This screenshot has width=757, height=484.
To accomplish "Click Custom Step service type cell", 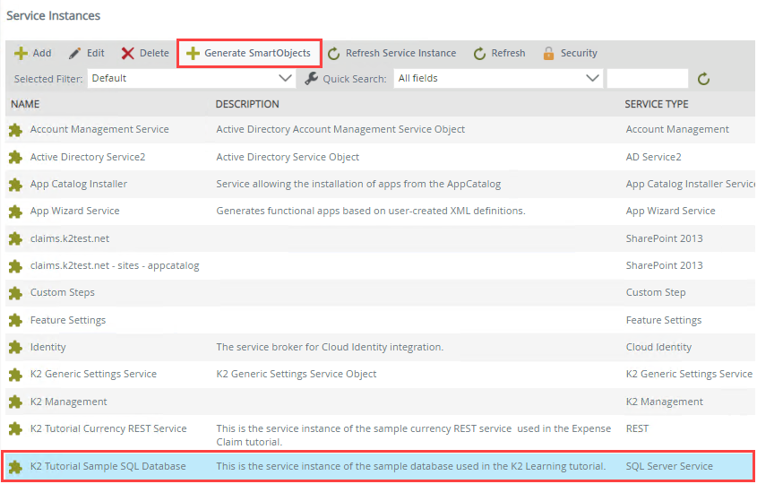I will click(x=656, y=293).
